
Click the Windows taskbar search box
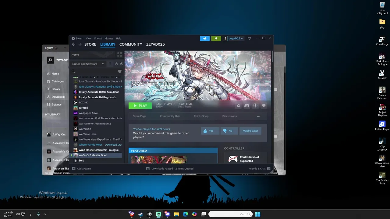pyautogui.click(x=231, y=214)
